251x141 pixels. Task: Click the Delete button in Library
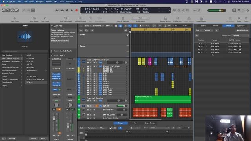point(33,139)
